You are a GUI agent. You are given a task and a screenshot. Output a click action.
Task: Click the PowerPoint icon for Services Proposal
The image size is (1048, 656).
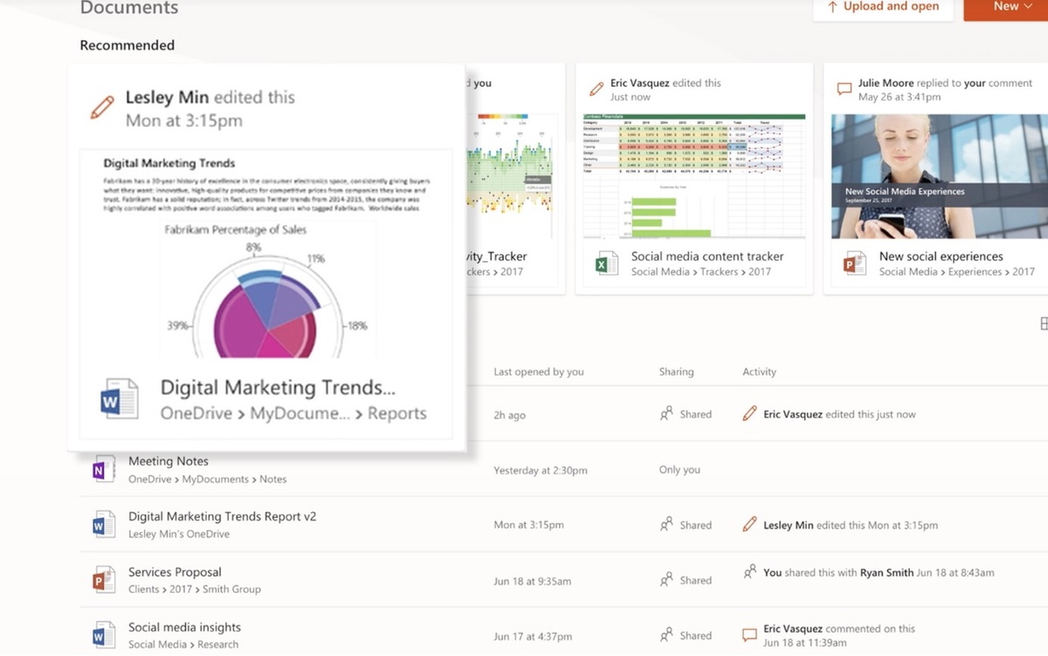coord(104,580)
